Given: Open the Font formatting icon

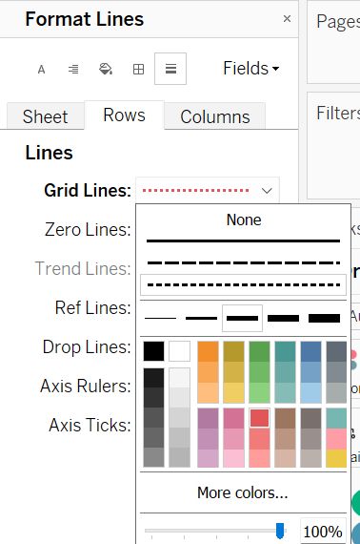Looking at the screenshot, I should pos(41,69).
